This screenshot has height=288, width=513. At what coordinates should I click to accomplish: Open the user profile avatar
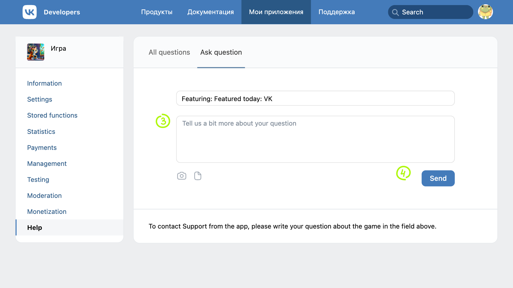485,12
